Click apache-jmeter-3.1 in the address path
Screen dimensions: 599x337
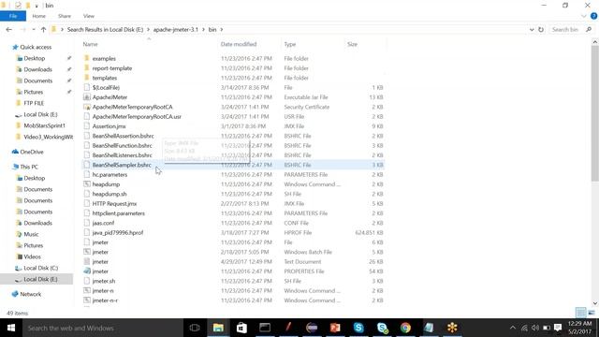point(176,29)
